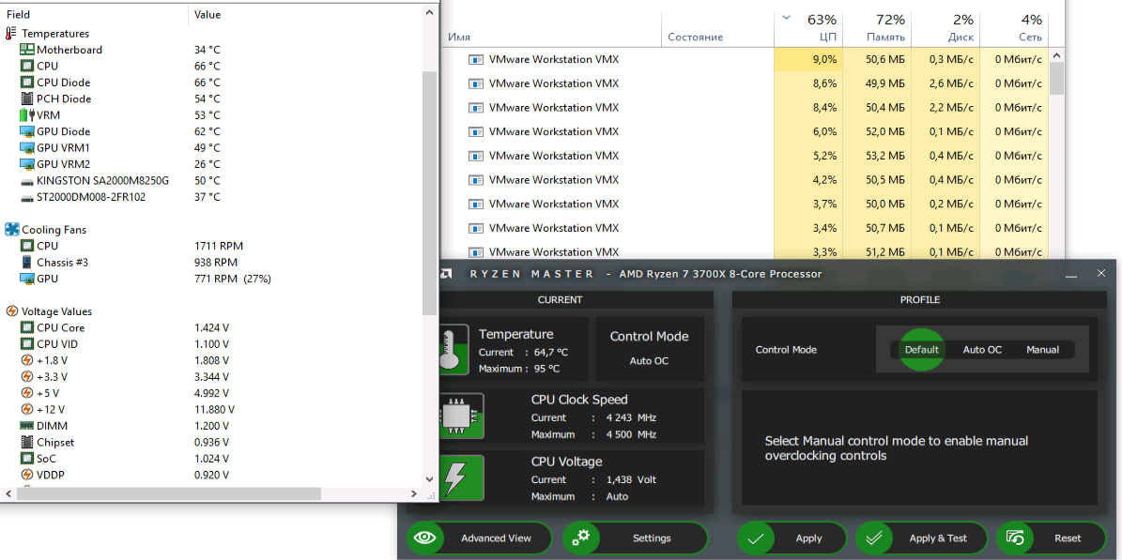The width and height of the screenshot is (1122, 560).
Task: Click the Reset button
Action: 1052,537
